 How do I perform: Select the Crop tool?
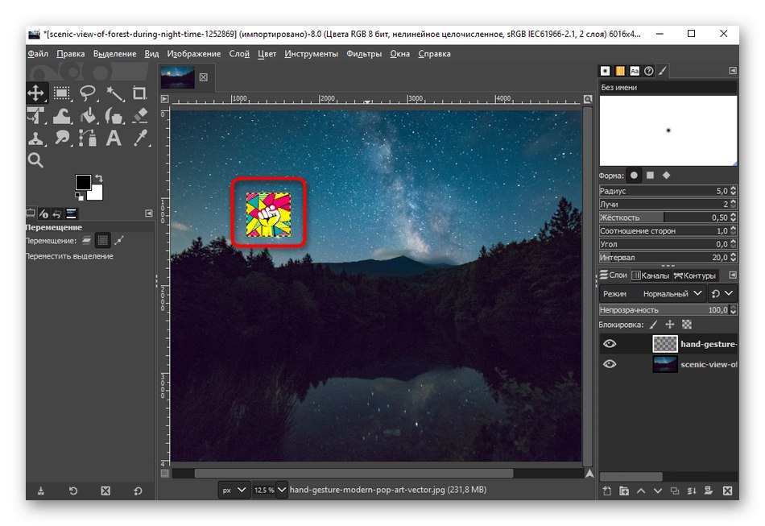pos(139,93)
